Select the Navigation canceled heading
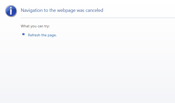This screenshot has width=175, height=103. 62,11
